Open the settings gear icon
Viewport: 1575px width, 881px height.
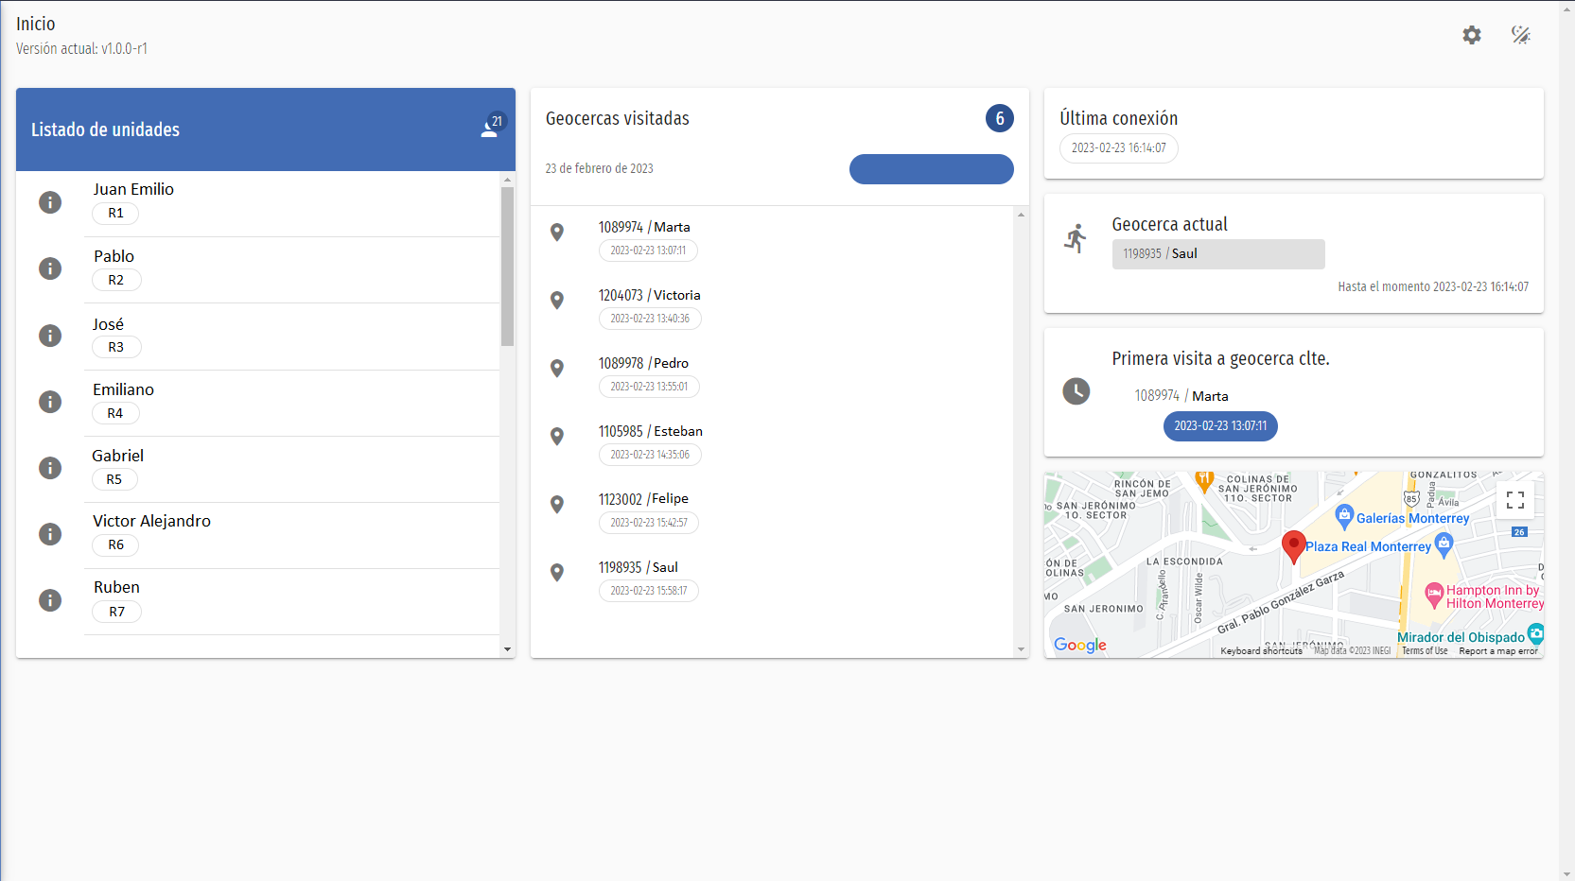[x=1471, y=35]
